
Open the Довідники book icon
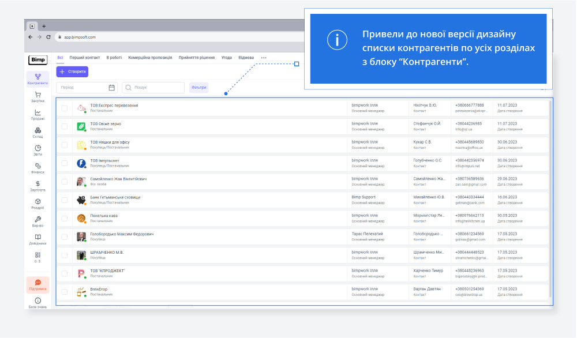[x=38, y=237]
